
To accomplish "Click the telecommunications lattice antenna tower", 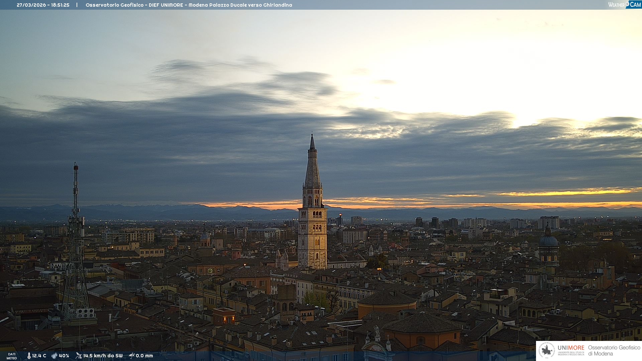I will [x=76, y=241].
